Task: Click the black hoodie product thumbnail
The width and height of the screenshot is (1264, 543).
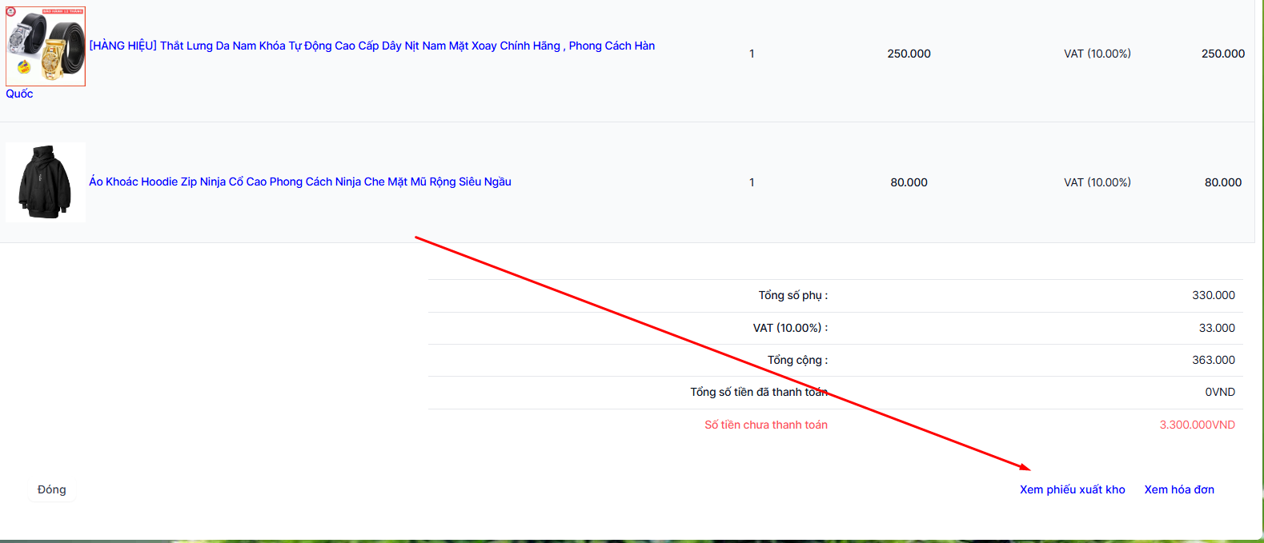Action: point(46,182)
